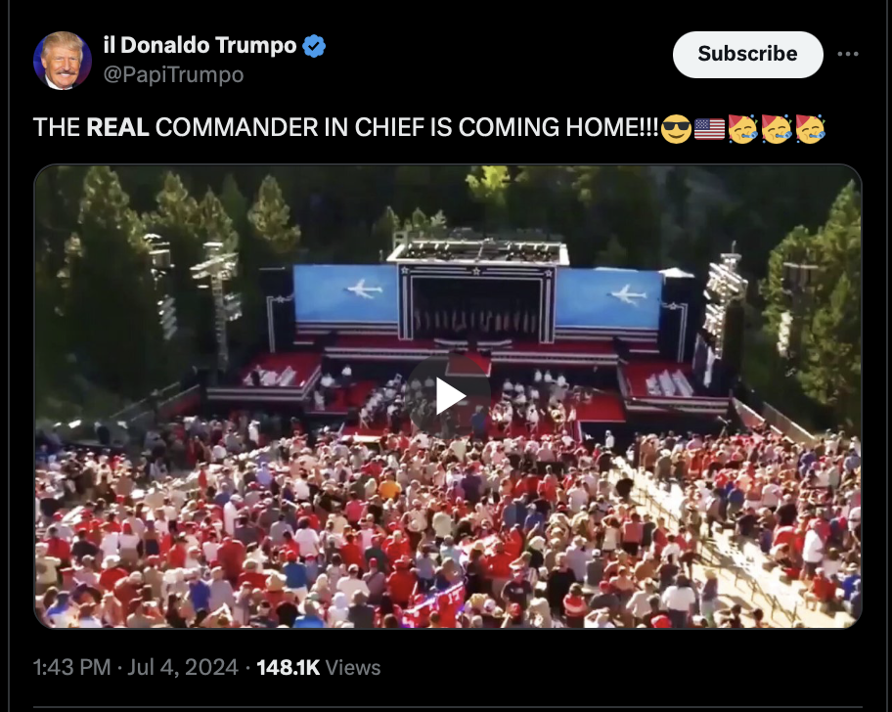Click the blue verified checkmark badge

coord(314,46)
